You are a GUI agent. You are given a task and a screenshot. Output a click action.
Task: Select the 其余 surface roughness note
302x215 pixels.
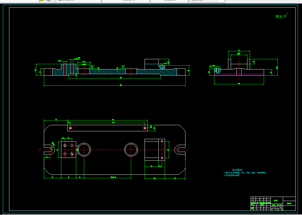click(x=282, y=16)
